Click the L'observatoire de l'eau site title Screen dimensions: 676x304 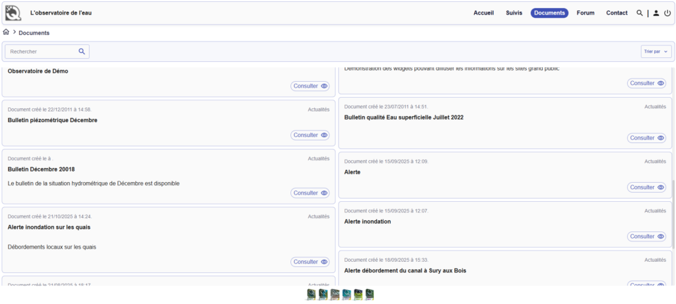click(x=61, y=13)
